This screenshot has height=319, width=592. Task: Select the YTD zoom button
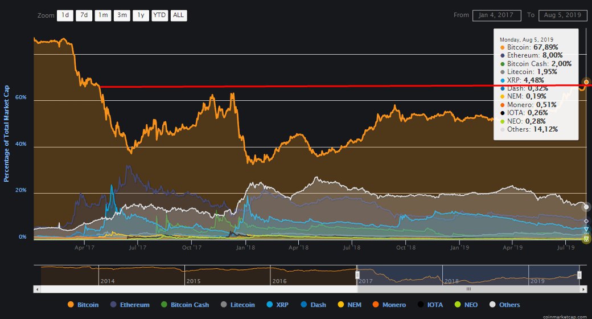(160, 15)
